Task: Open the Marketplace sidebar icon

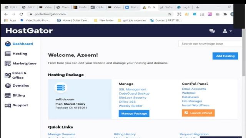Action: tap(8, 64)
